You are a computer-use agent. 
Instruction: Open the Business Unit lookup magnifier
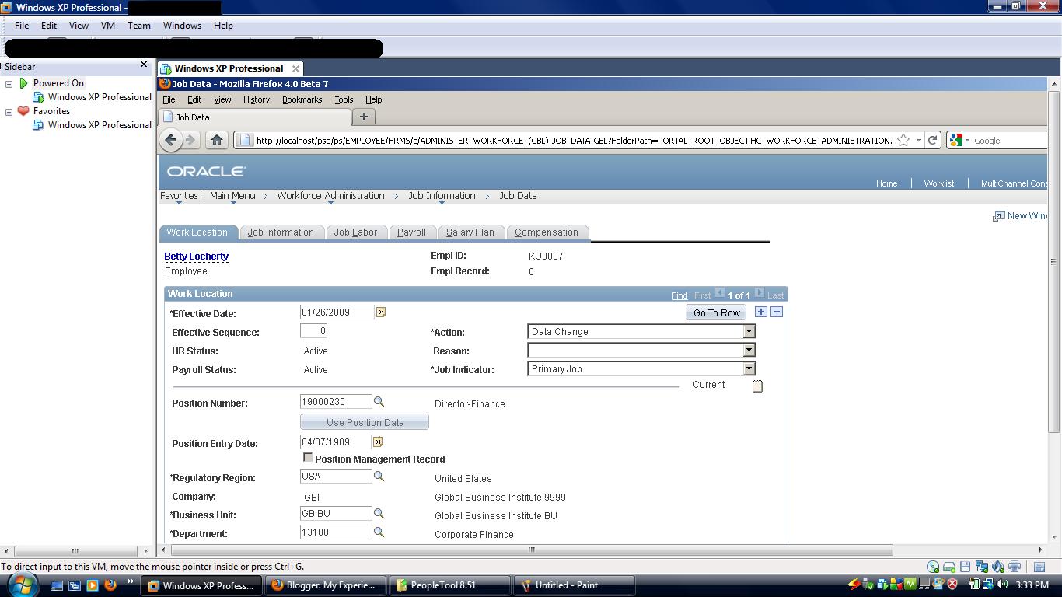(379, 514)
